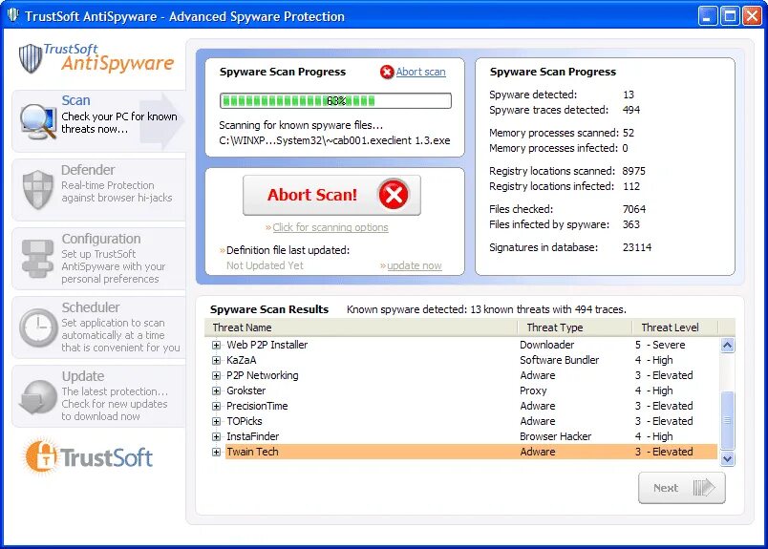Click the results scrollbar down arrow
768x549 pixels.
(x=727, y=459)
